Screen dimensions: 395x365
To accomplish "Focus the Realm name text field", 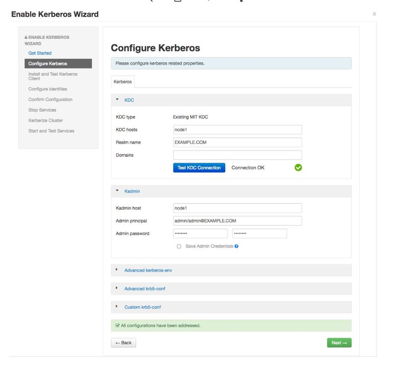I will (237, 143).
